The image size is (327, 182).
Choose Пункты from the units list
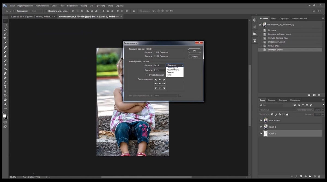point(170,72)
